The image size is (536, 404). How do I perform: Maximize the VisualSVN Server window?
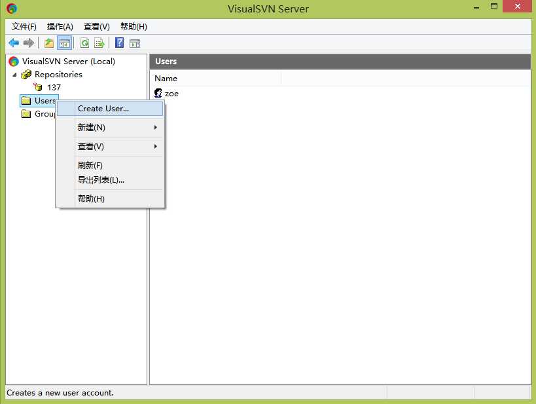pyautogui.click(x=494, y=6)
